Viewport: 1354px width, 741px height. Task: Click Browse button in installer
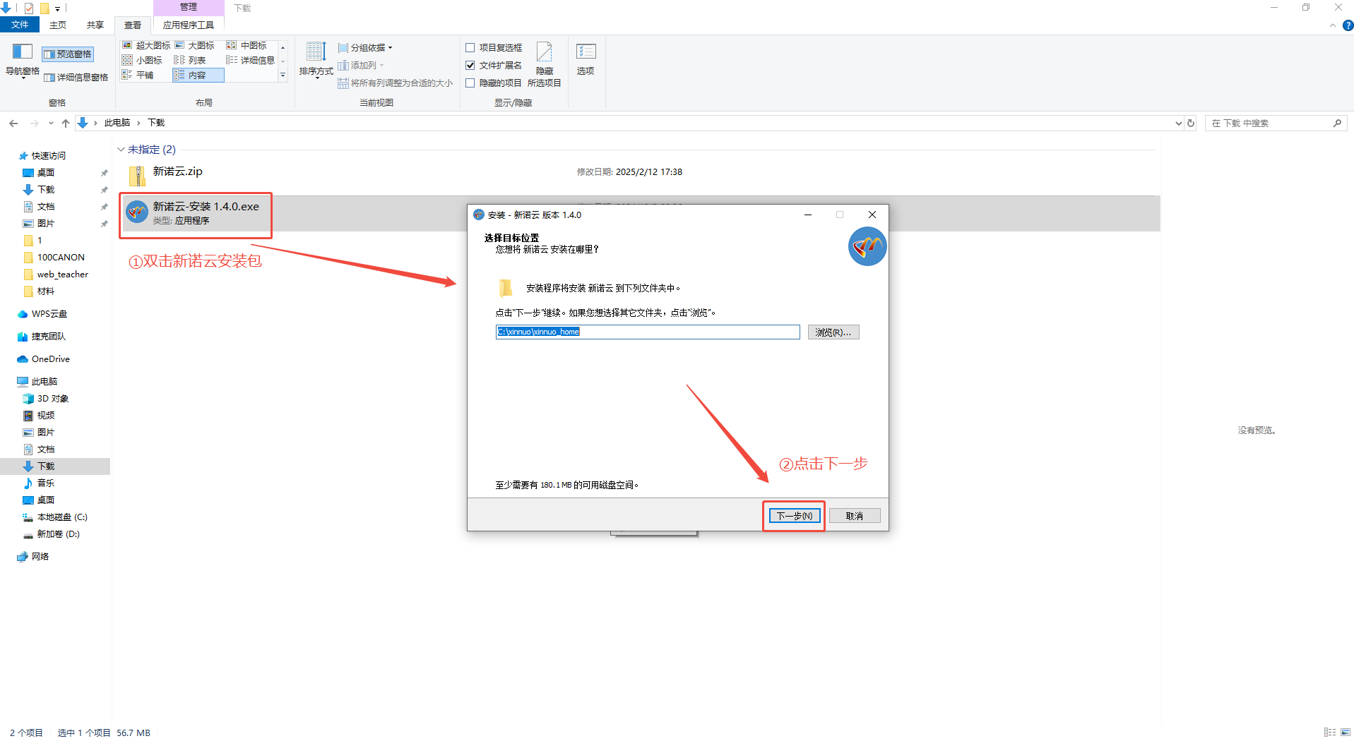tap(833, 332)
